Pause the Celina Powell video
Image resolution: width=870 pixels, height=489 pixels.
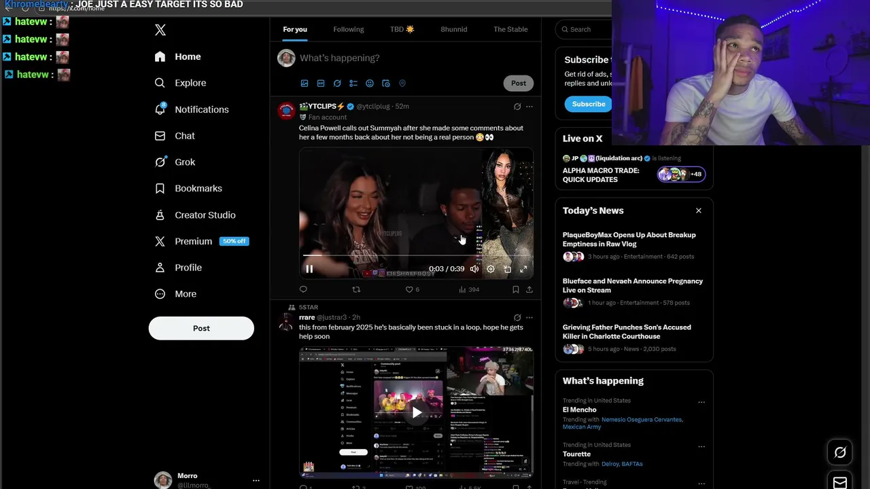pyautogui.click(x=309, y=269)
